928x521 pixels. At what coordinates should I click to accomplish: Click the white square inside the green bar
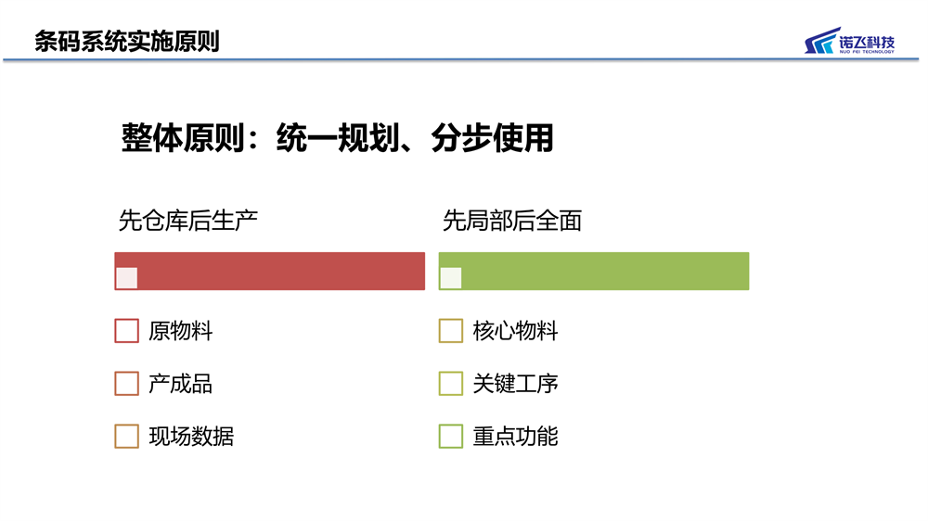pyautogui.click(x=451, y=278)
